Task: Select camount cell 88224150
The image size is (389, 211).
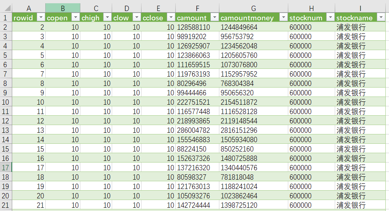Action: [197, 149]
